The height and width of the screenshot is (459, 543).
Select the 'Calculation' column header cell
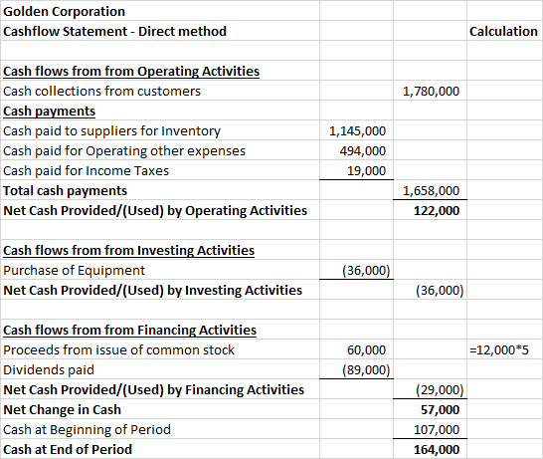503,31
